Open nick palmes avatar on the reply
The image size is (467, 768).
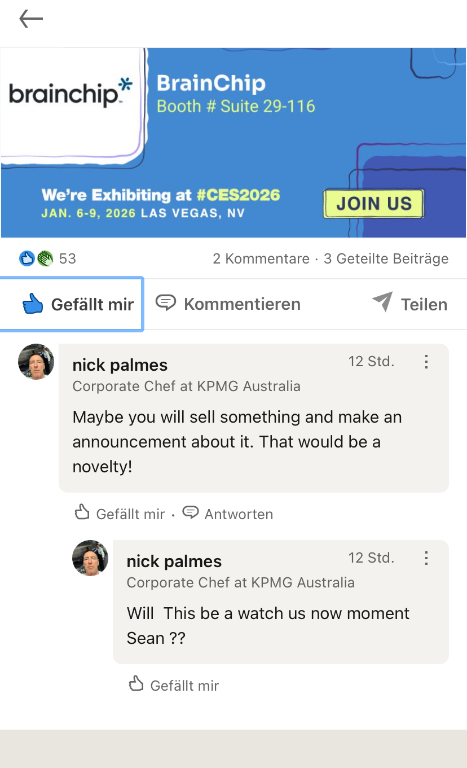tap(90, 558)
